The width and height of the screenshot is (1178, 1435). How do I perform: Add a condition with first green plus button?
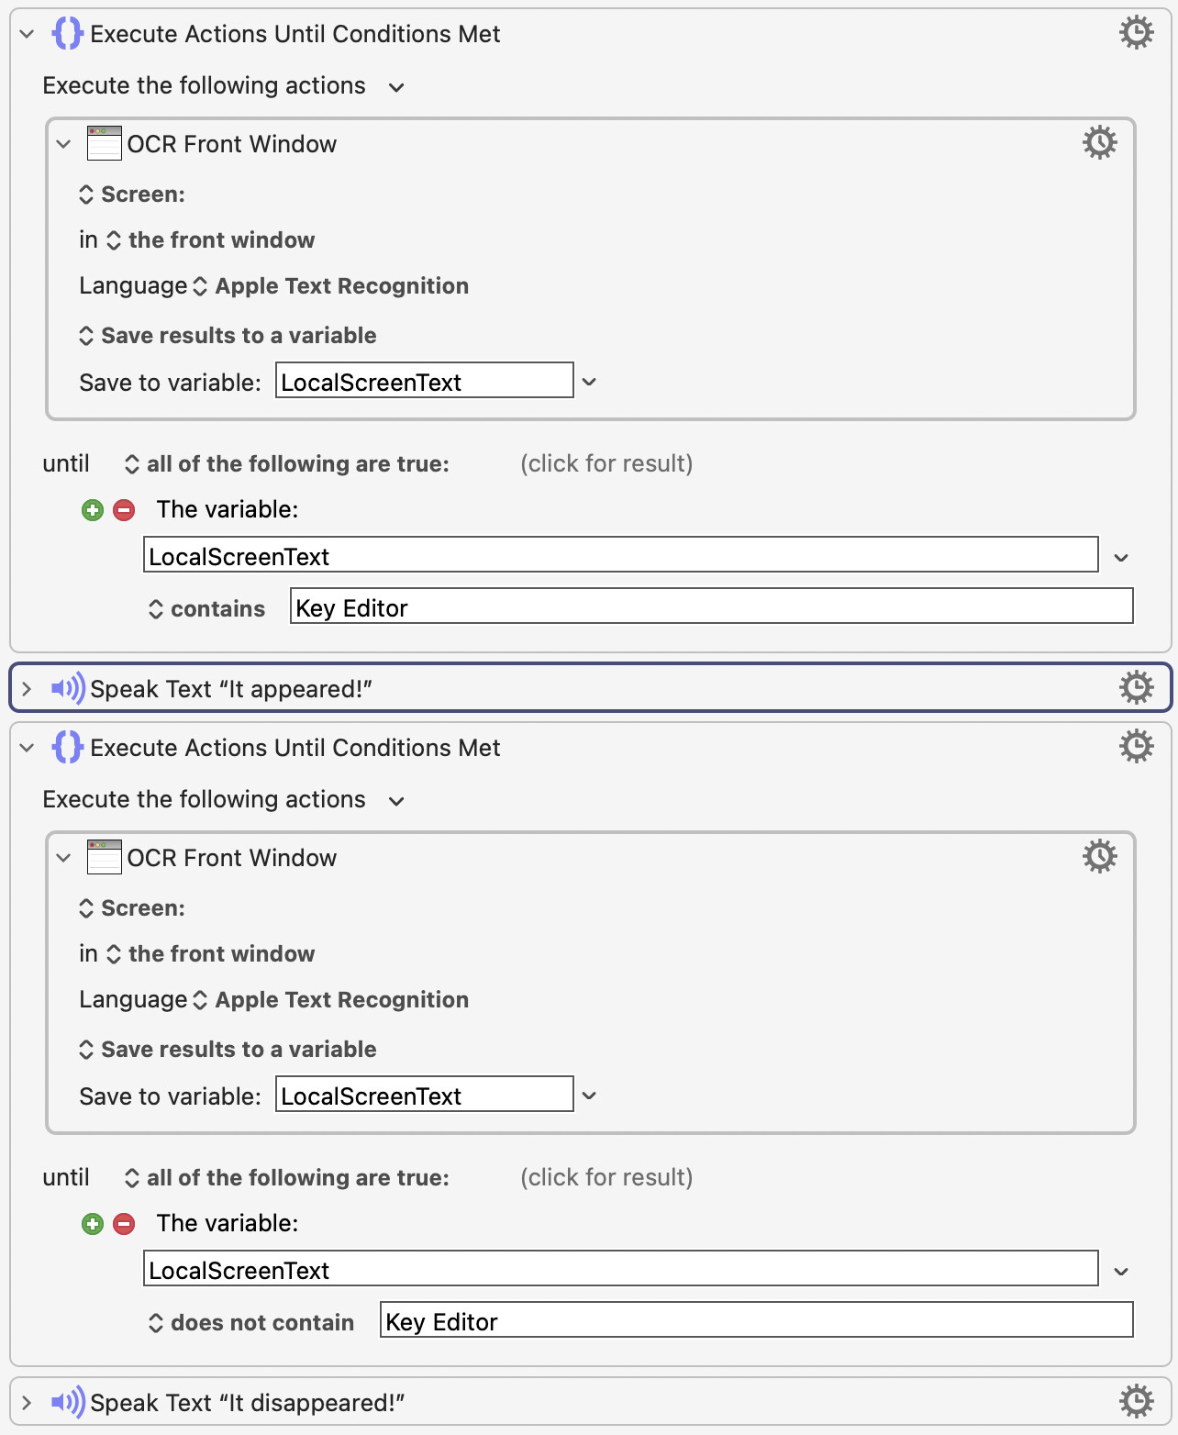[x=93, y=510]
